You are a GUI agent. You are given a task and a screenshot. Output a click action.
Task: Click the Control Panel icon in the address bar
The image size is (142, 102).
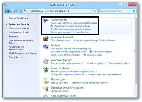[x=25, y=11]
